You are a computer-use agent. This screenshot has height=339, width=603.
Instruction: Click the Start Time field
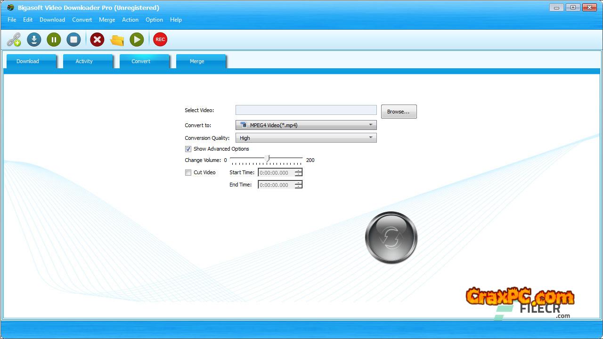[276, 173]
